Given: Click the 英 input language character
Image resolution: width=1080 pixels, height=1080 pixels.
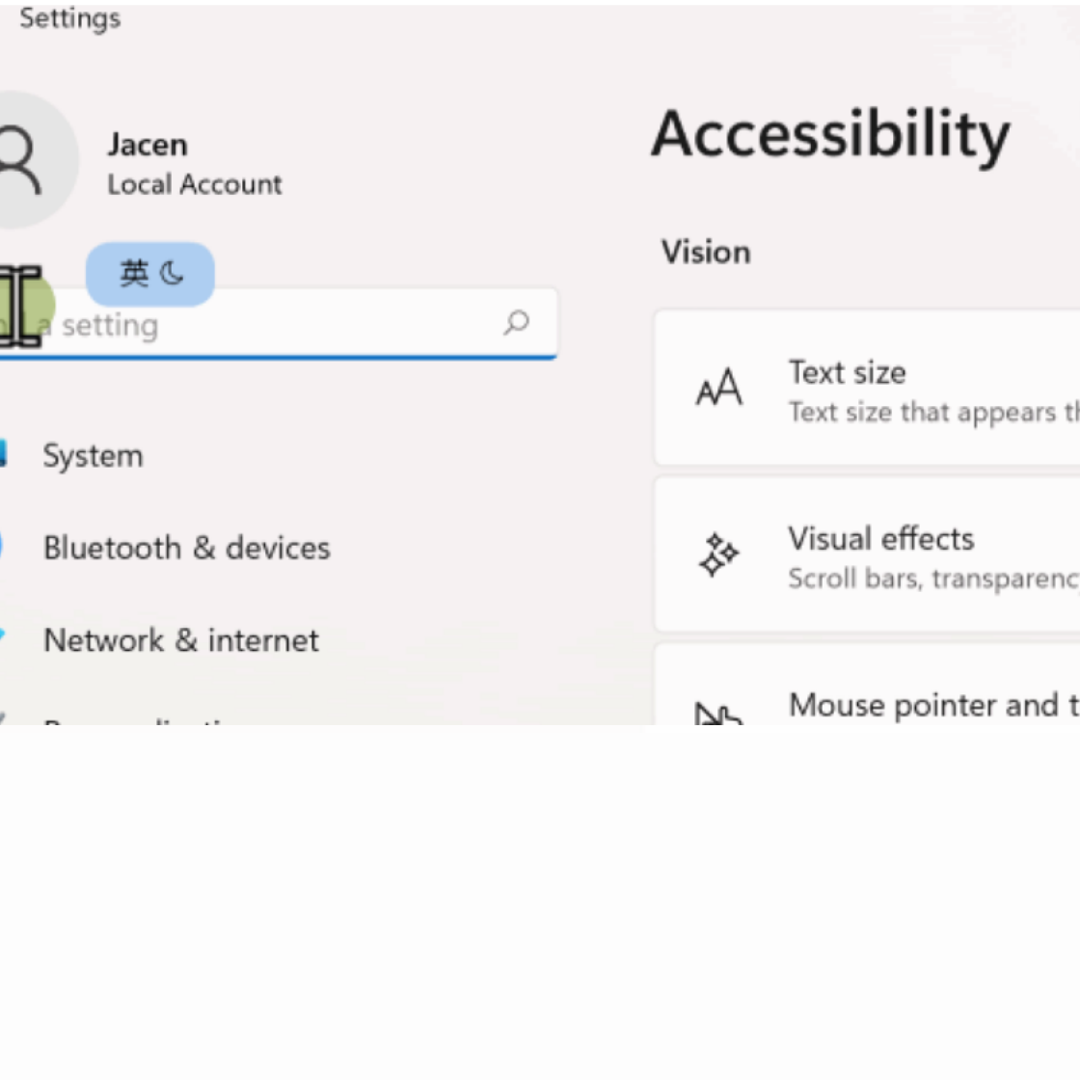Looking at the screenshot, I should [x=134, y=274].
